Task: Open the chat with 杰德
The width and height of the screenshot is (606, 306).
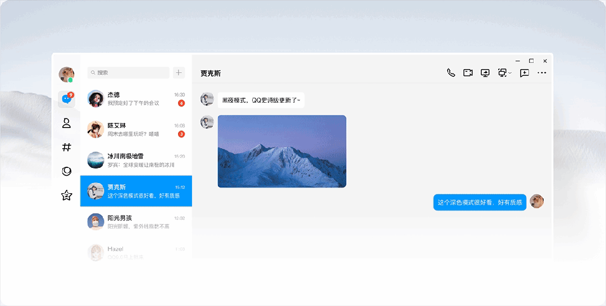Action: (136, 98)
